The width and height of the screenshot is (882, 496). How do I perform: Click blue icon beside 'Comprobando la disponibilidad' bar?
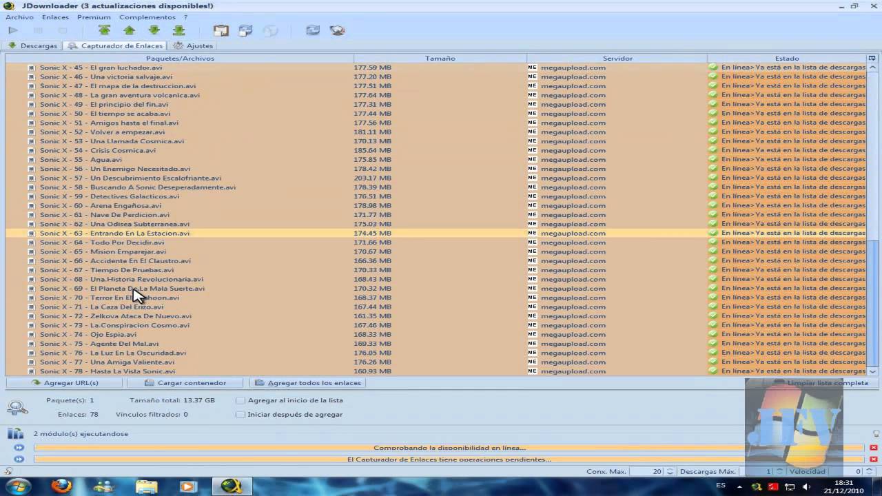19,448
